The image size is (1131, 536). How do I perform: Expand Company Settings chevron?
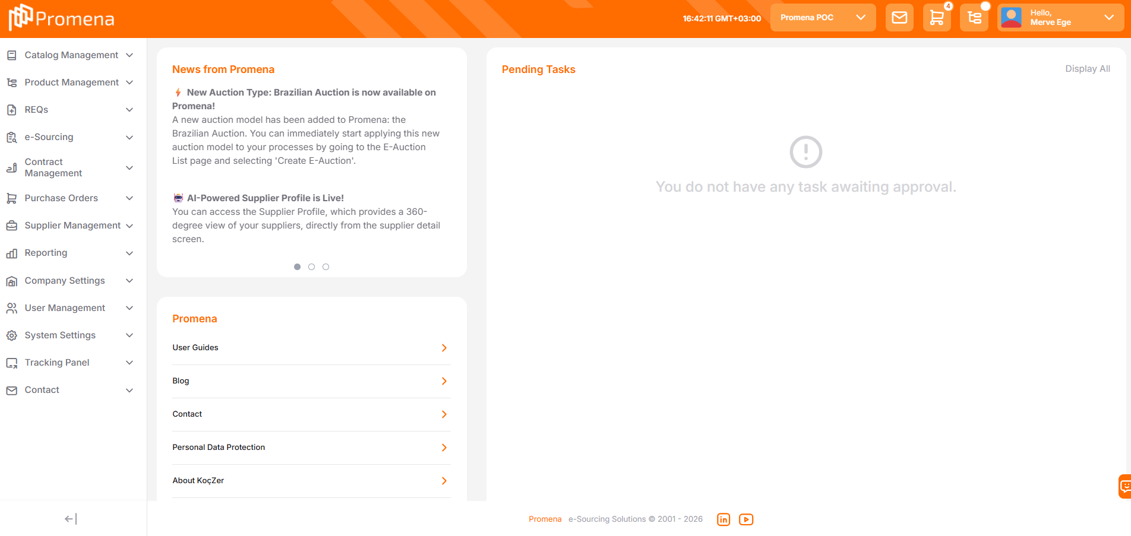pos(129,281)
